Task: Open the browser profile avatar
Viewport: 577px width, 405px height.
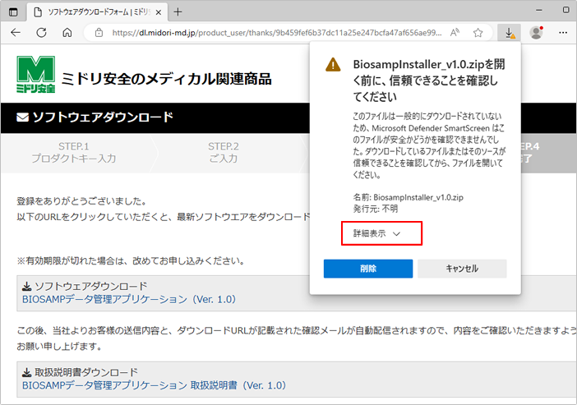Action: point(536,33)
